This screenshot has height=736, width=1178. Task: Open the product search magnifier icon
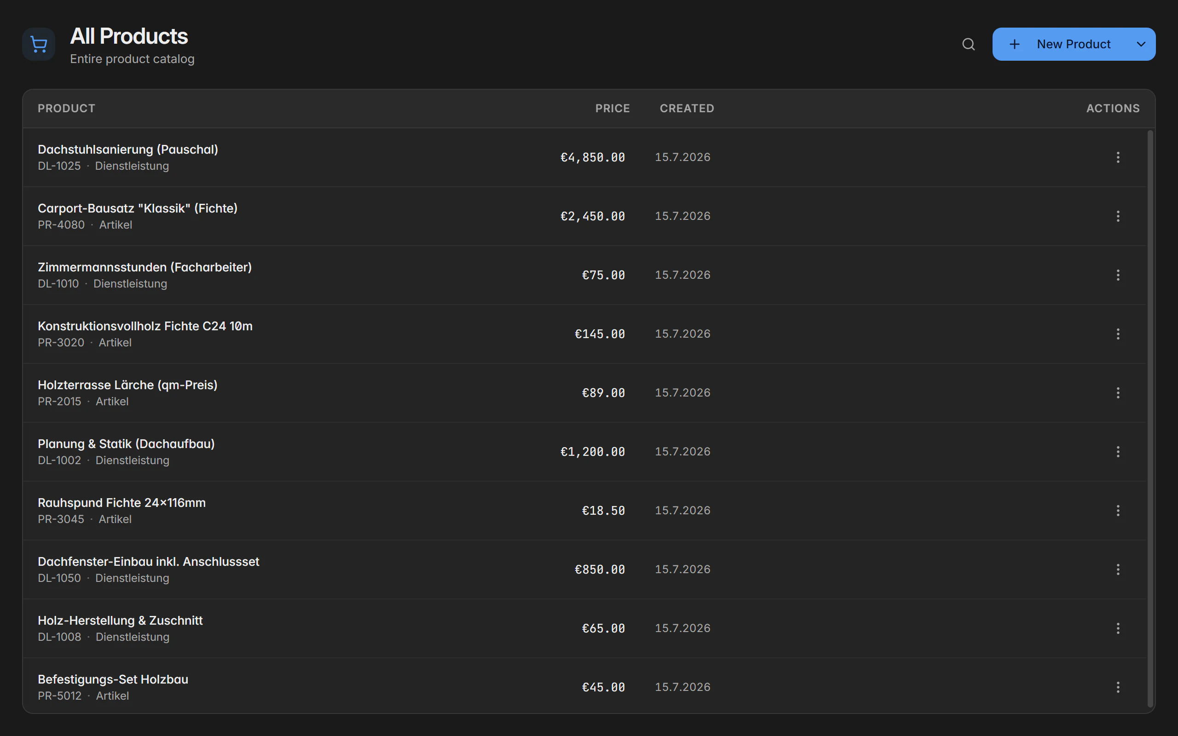click(x=968, y=44)
